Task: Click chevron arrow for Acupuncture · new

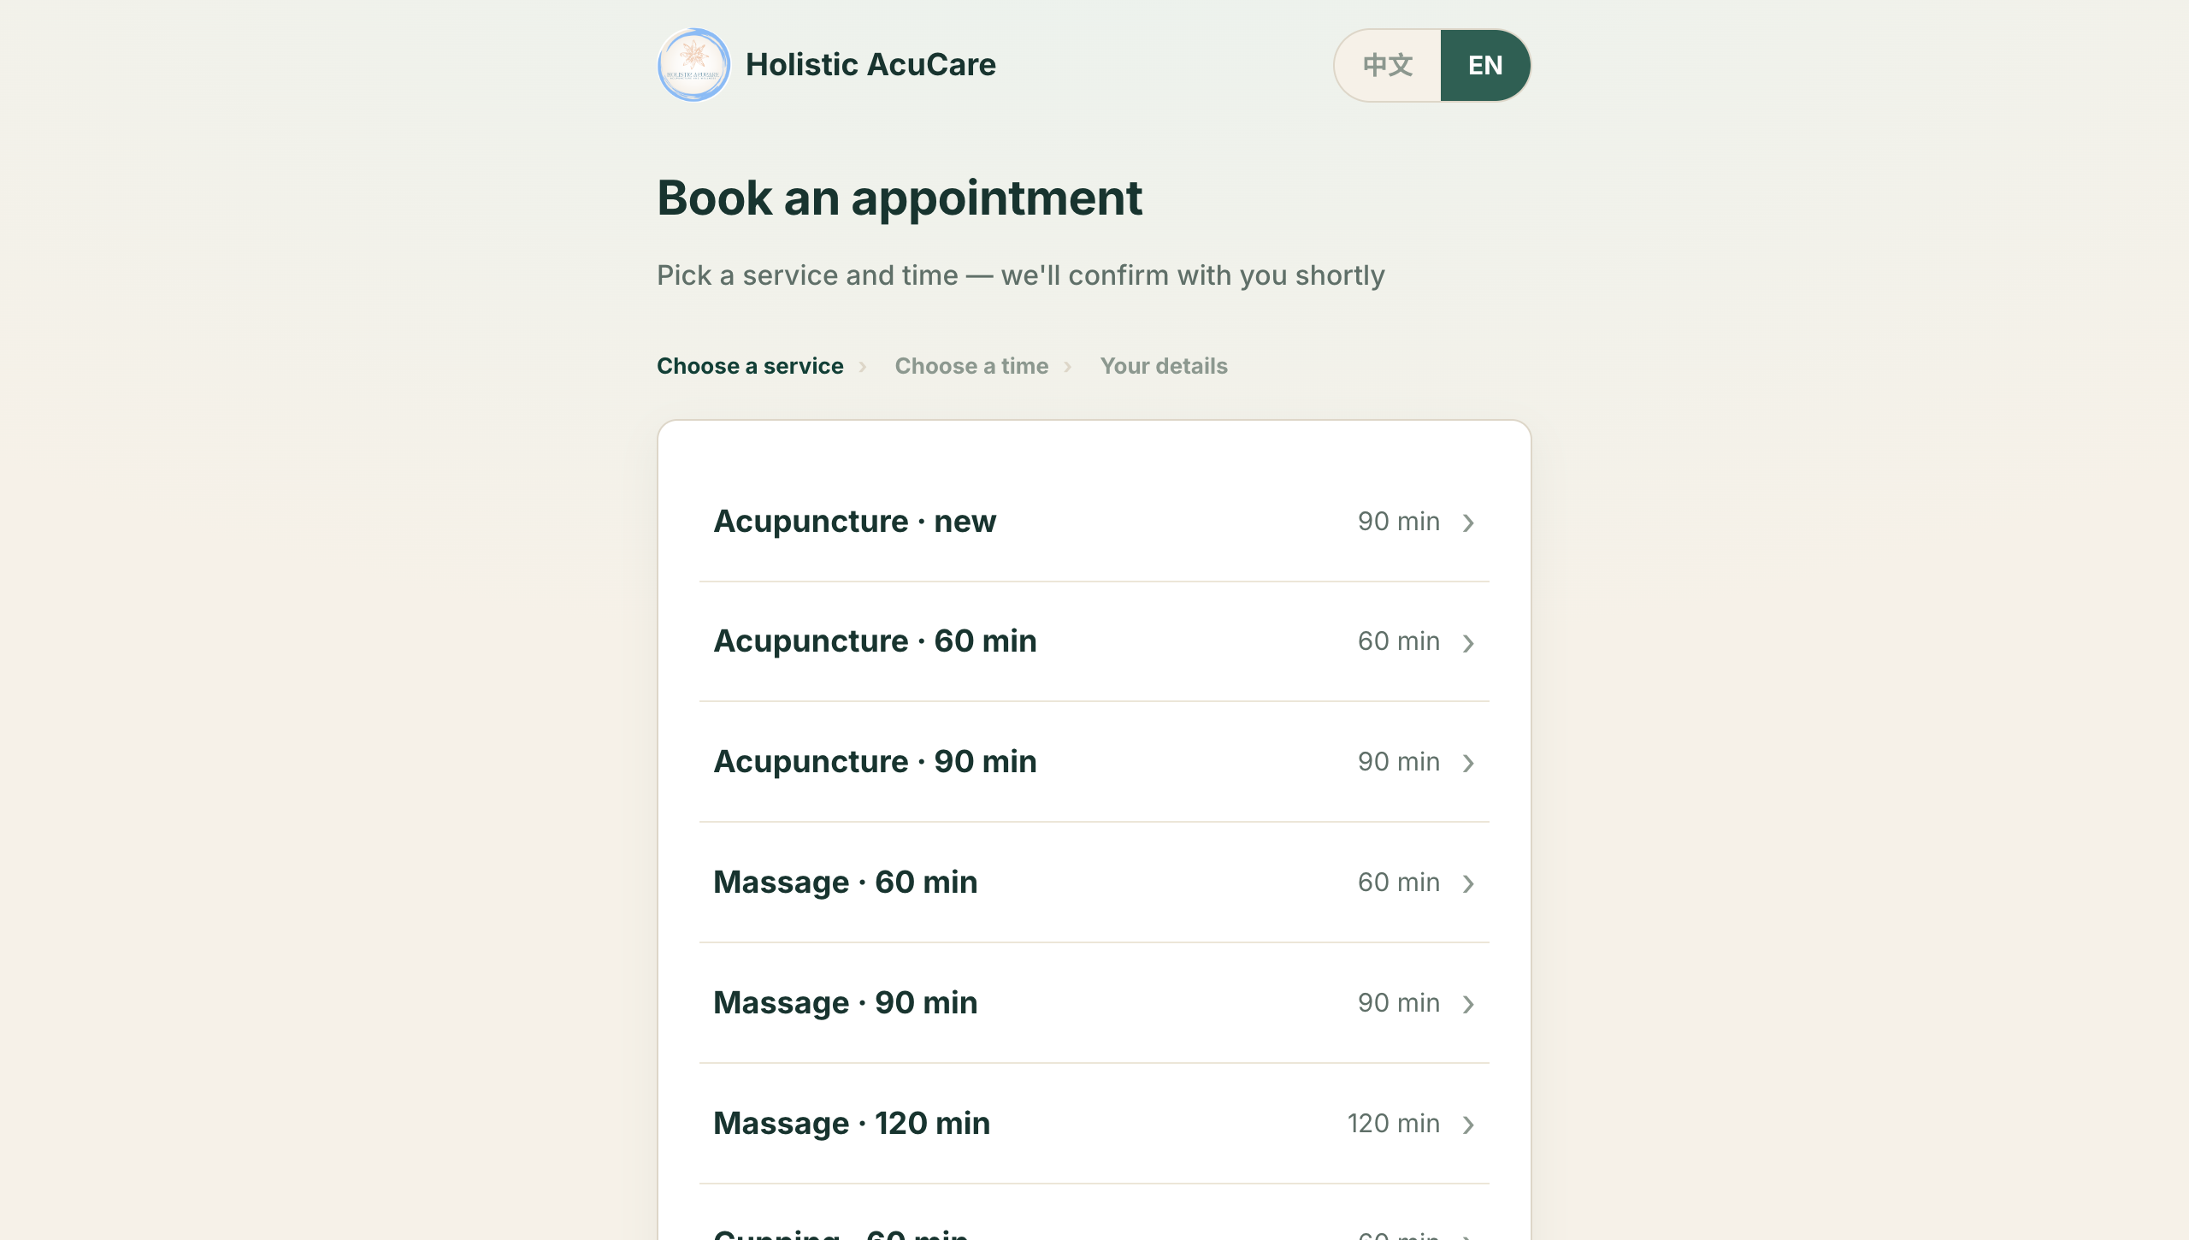Action: [x=1468, y=523]
